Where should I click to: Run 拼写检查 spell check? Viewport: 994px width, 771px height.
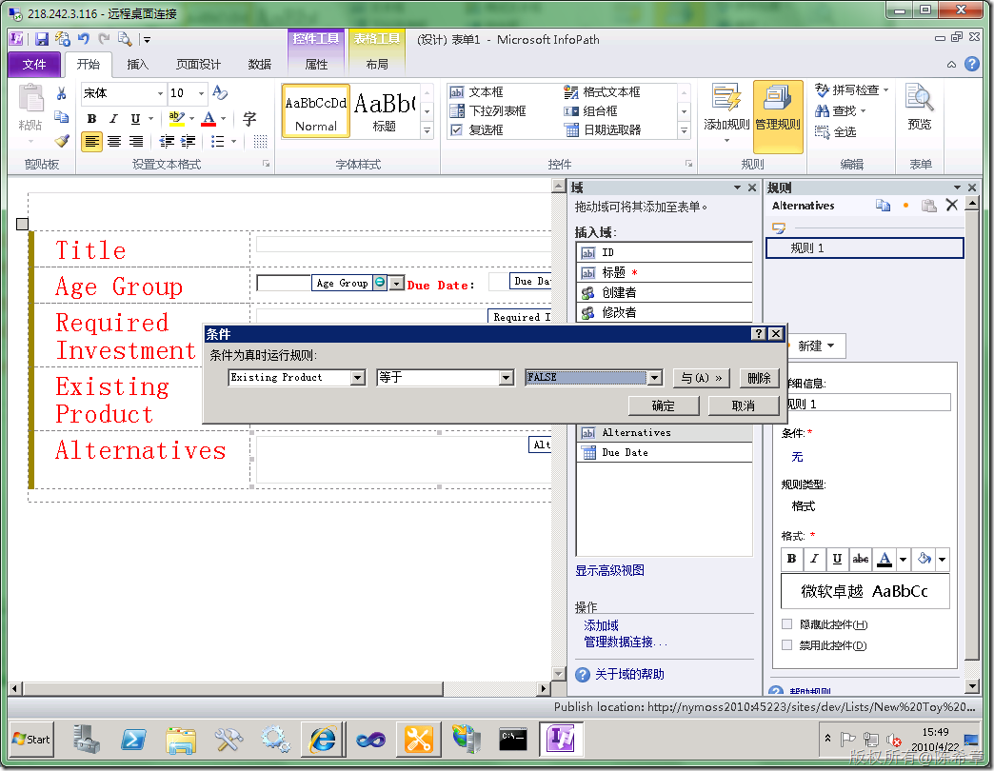click(x=851, y=90)
